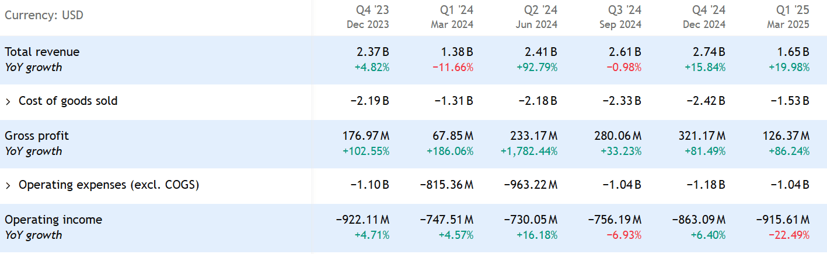Click the Operating income row label
Viewport: 827px width, 254px height.
point(53,220)
